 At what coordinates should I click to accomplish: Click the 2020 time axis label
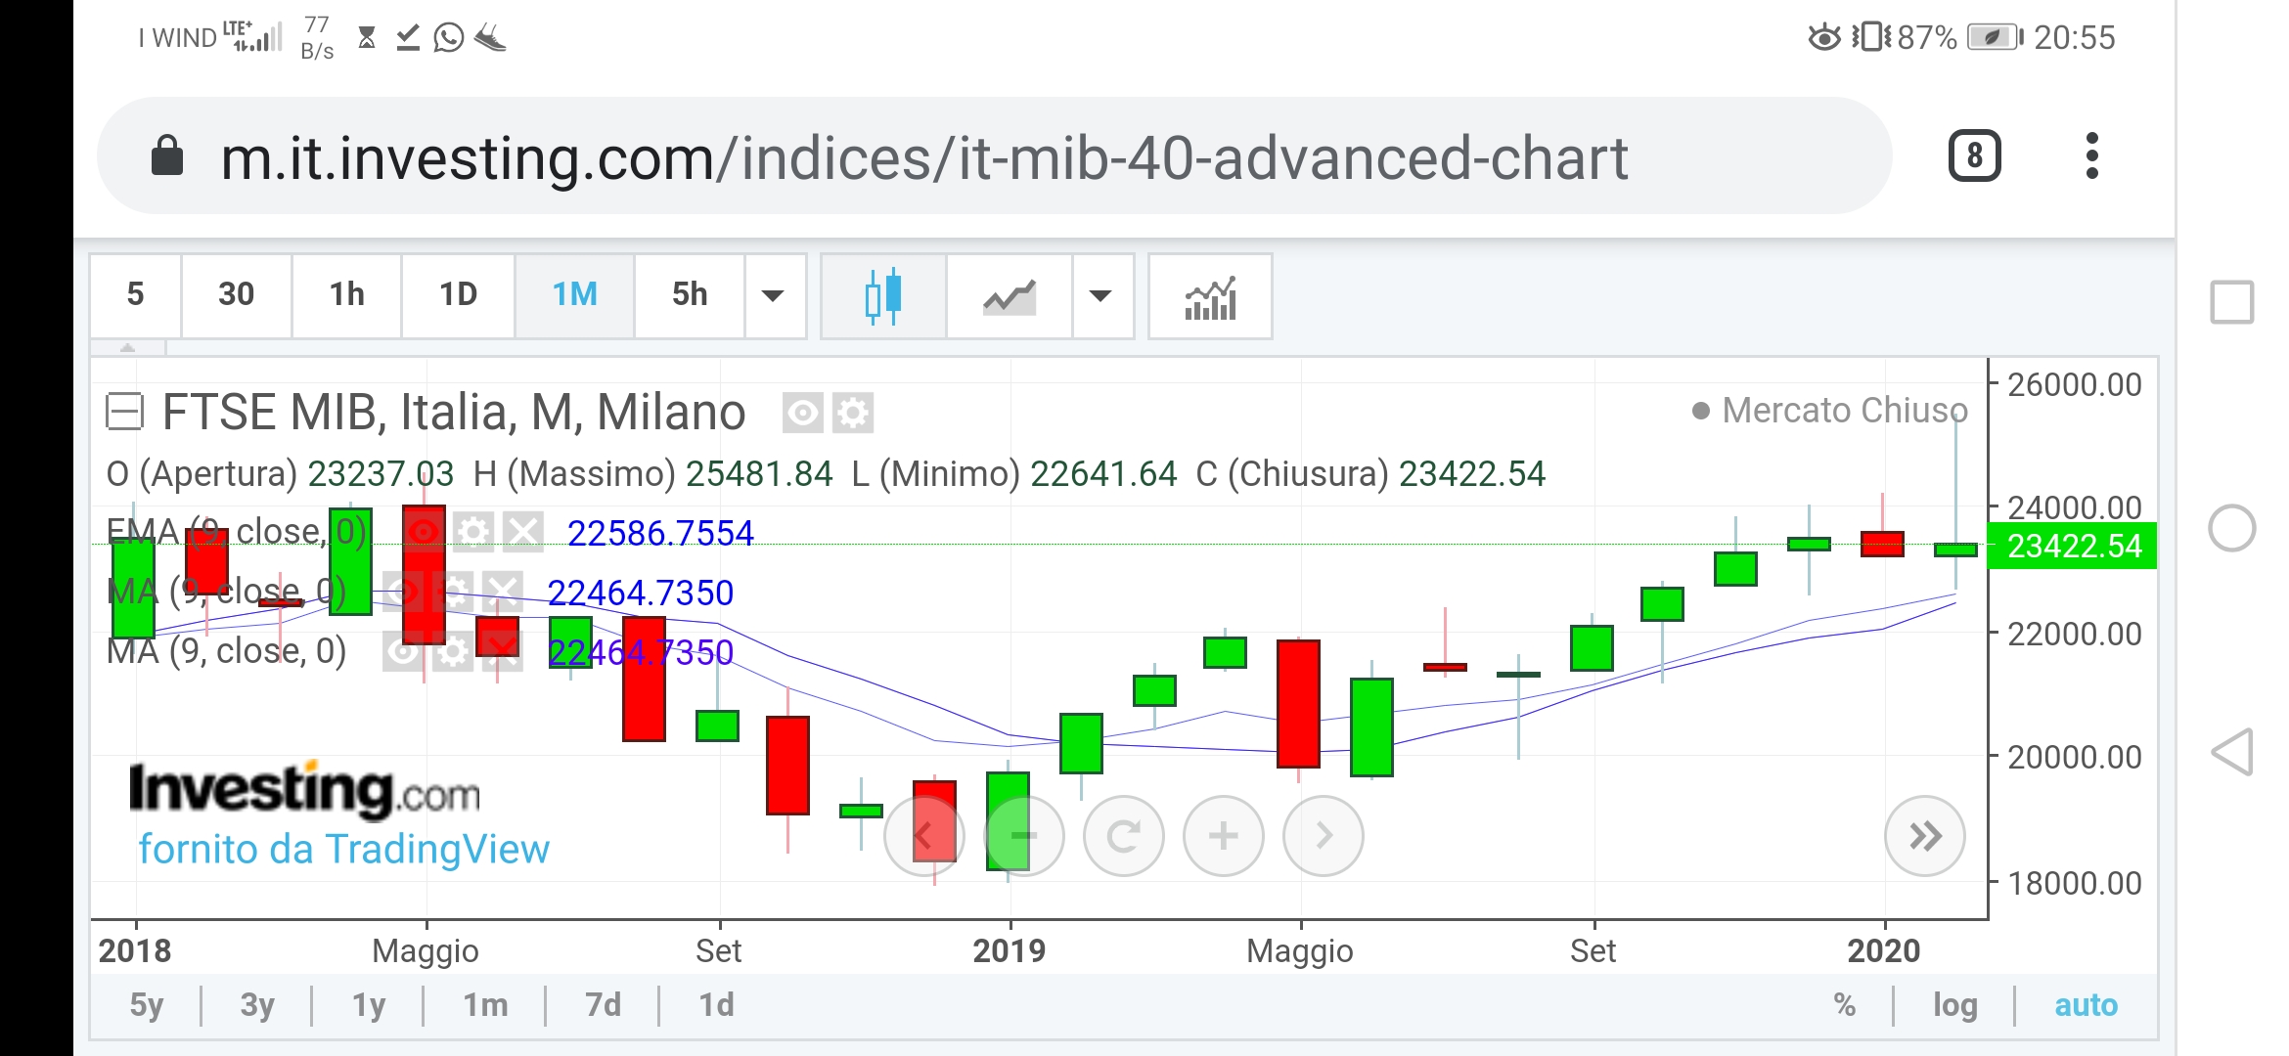coord(1884,950)
